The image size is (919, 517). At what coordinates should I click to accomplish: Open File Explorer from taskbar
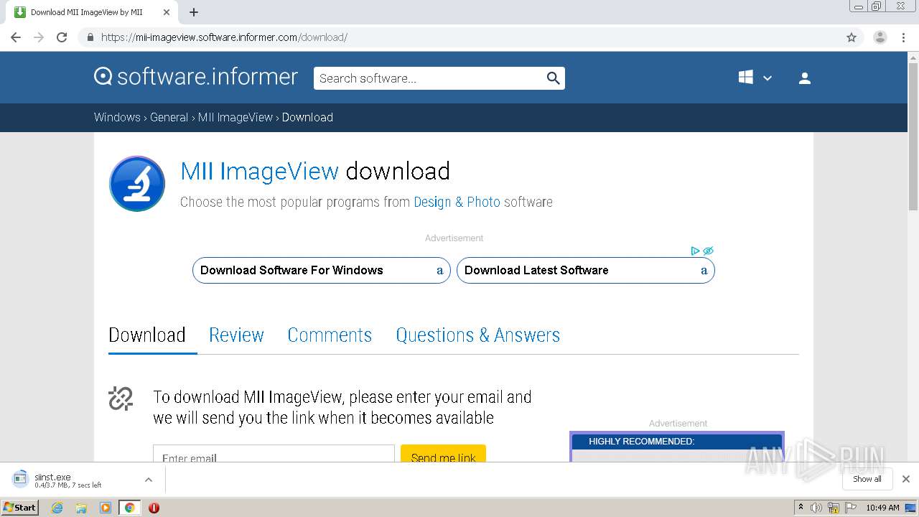click(x=81, y=508)
